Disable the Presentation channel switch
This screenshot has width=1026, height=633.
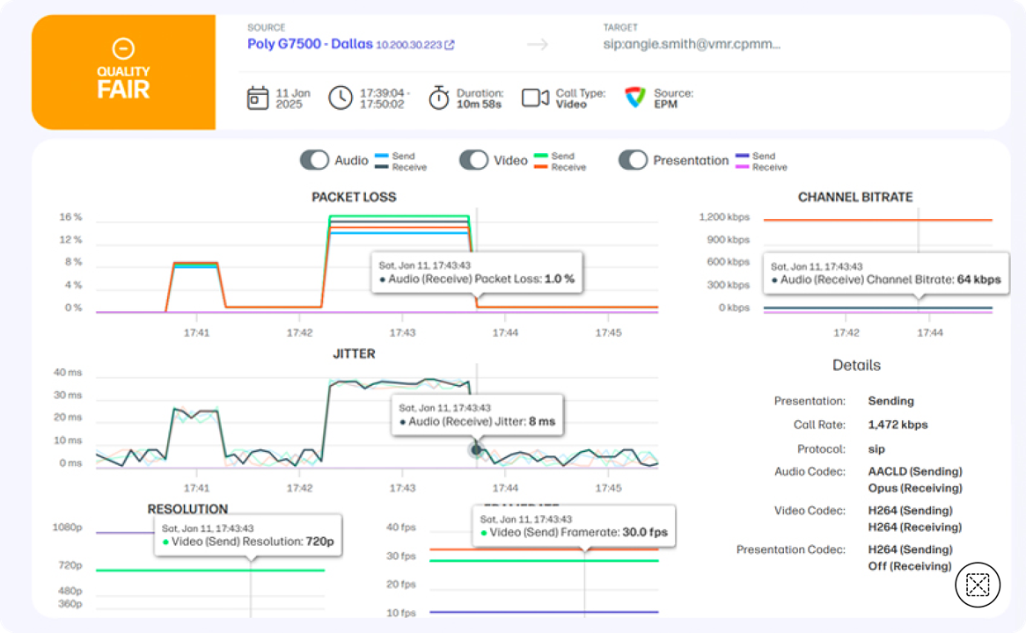634,160
